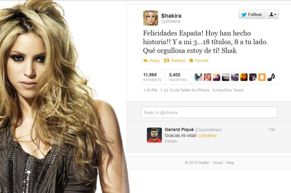Click the Retweet icon under the tweet
The height and width of the screenshot is (193, 291).
point(167,60)
